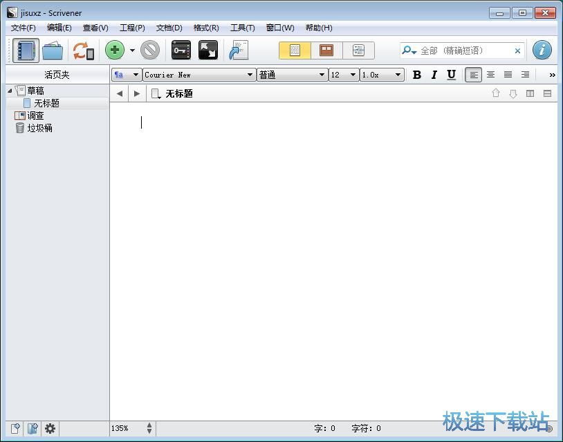Expand more format bar options chevron
This screenshot has width=563, height=442.
click(552, 75)
